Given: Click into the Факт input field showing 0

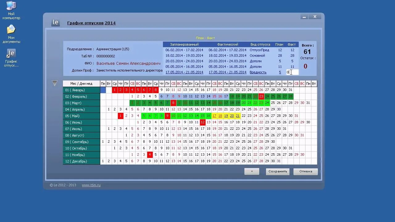Looking at the screenshot, I should (x=292, y=72).
